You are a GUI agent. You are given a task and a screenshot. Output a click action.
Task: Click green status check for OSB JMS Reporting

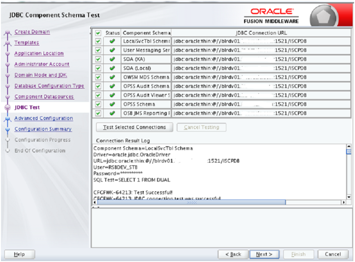coord(112,113)
